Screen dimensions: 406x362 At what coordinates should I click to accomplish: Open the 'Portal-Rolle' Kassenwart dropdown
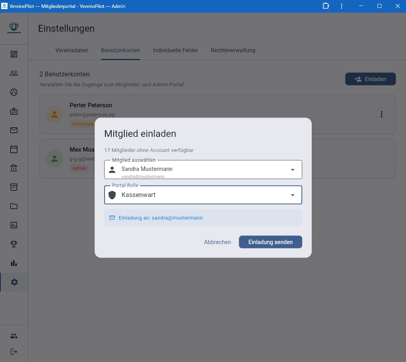pos(293,195)
